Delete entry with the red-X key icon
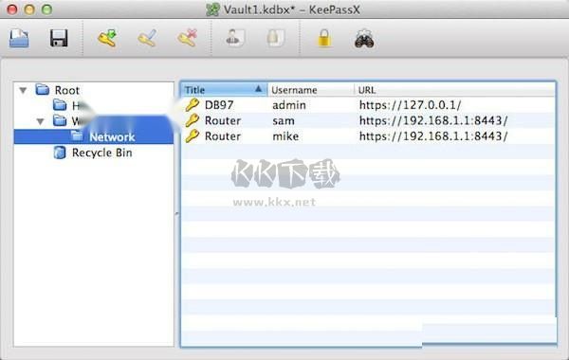569x360 pixels. (x=188, y=39)
